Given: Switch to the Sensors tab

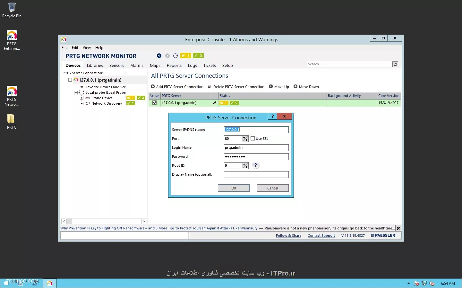Looking at the screenshot, I should click(117, 65).
